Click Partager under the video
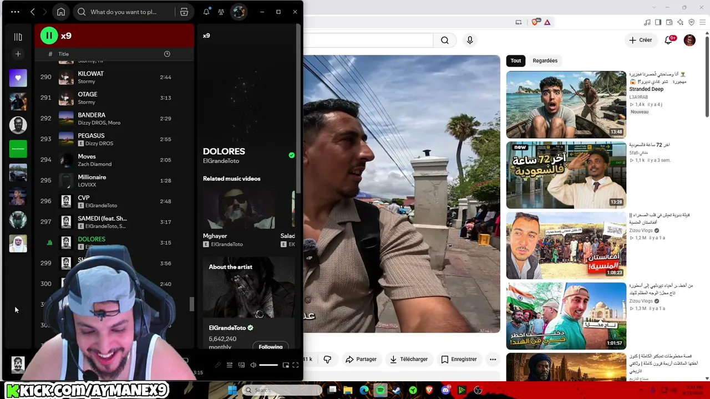710x399 pixels. 361,359
